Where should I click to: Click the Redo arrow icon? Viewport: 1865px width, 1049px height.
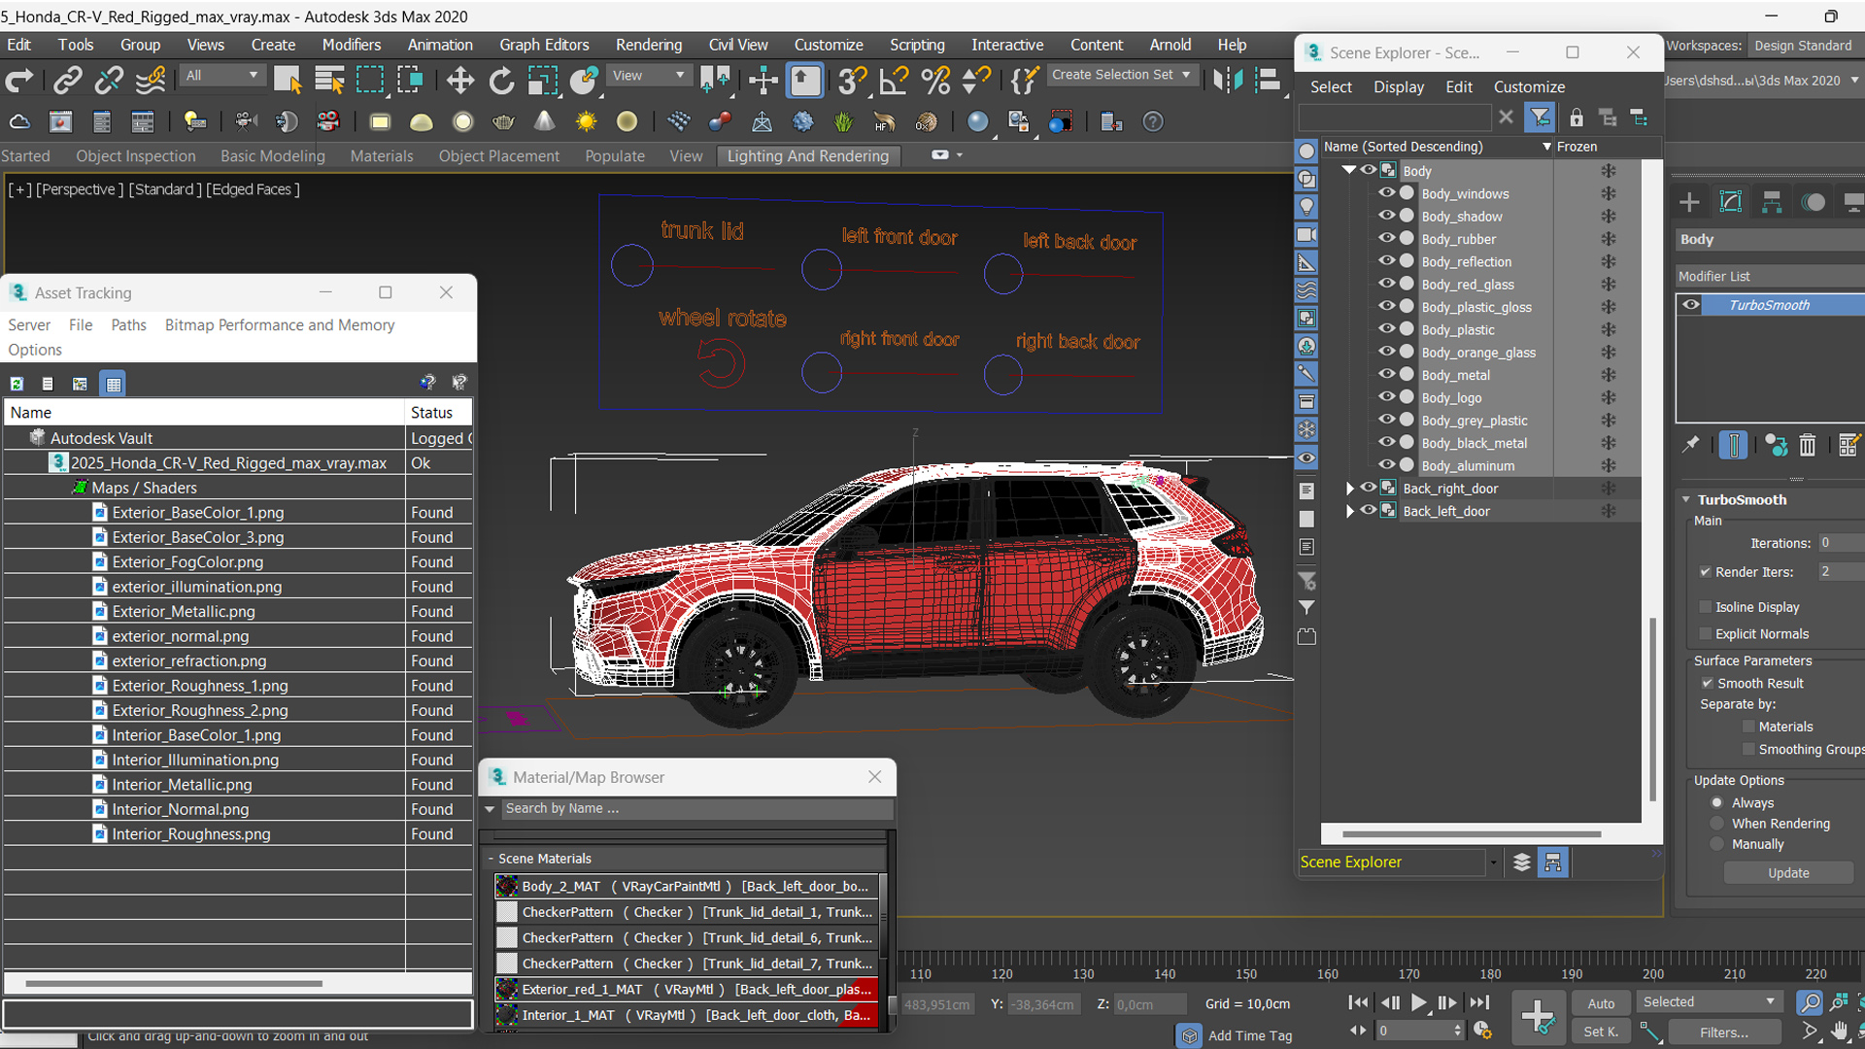coord(19,81)
